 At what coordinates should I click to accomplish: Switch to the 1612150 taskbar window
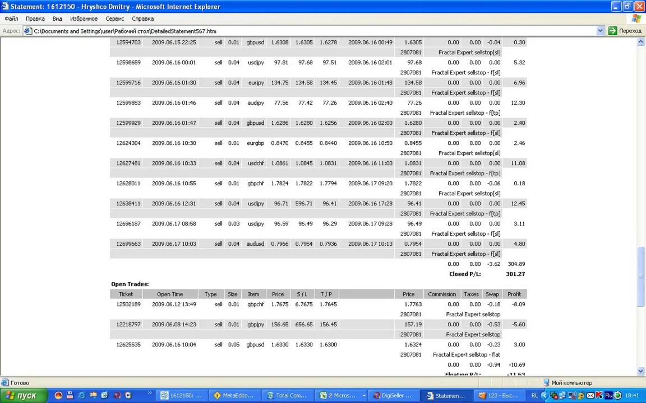pyautogui.click(x=182, y=396)
